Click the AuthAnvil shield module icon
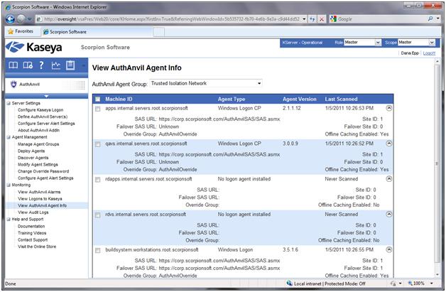 [13, 85]
